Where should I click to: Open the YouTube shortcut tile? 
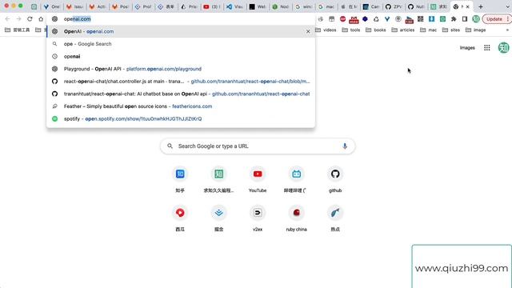click(x=258, y=179)
